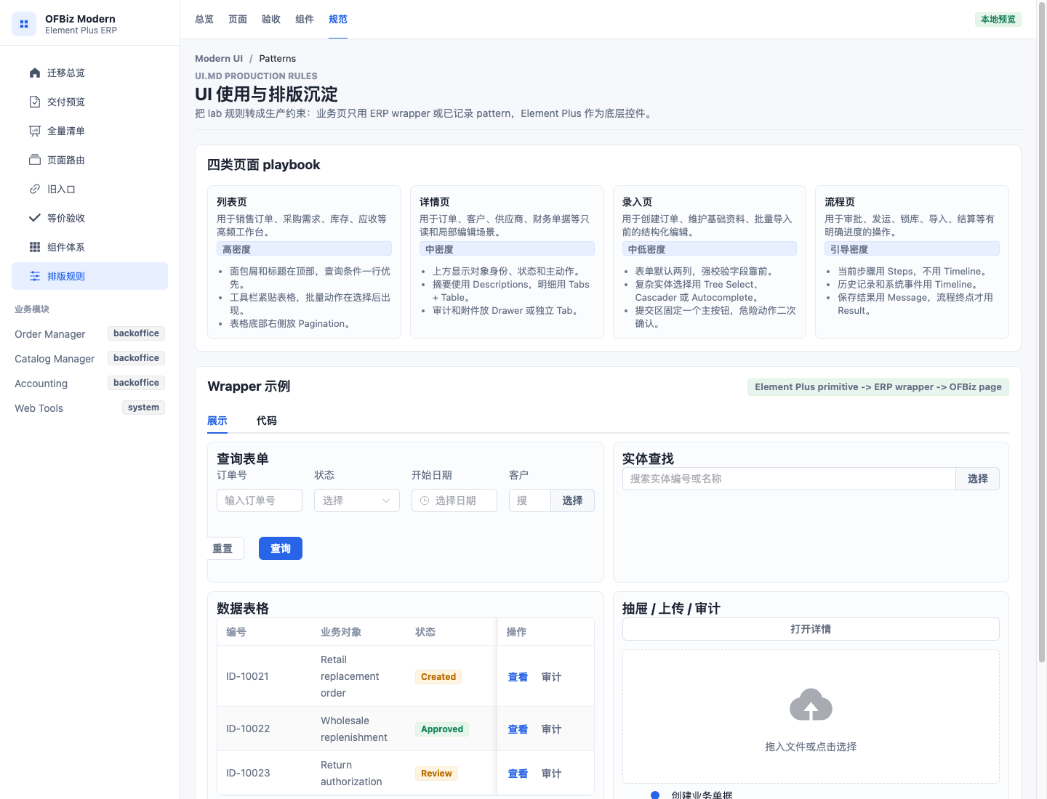The height and width of the screenshot is (799, 1047).
Task: Click the 引导密度 tag in 流程页 card
Action: 912,248
